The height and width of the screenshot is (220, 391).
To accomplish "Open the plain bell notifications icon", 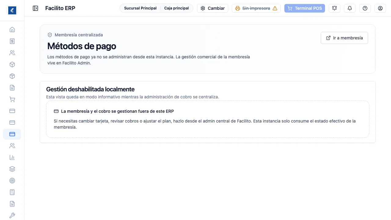I will tap(350, 8).
